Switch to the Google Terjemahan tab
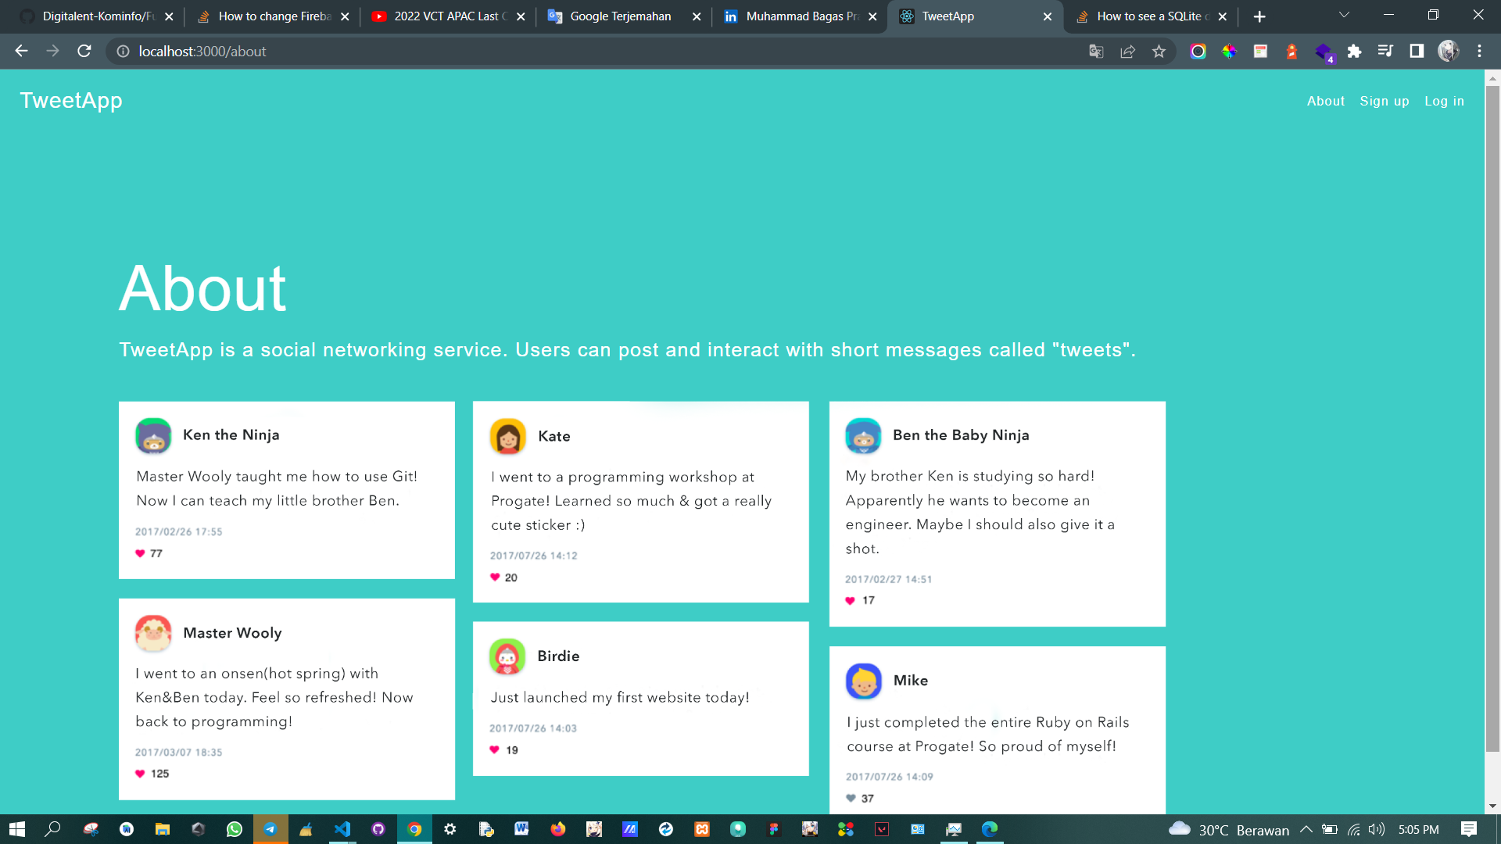 click(x=620, y=16)
